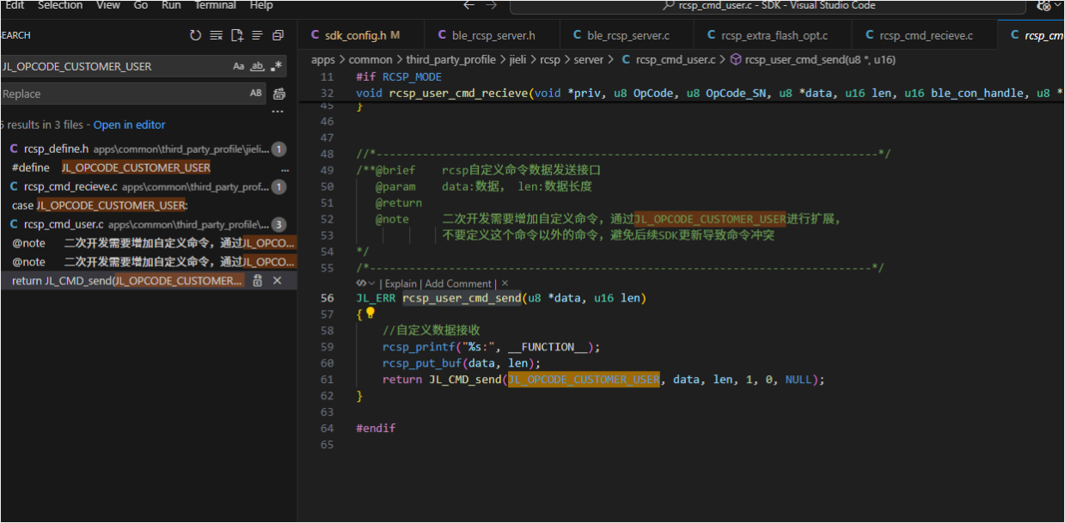Open the View menu

[108, 5]
